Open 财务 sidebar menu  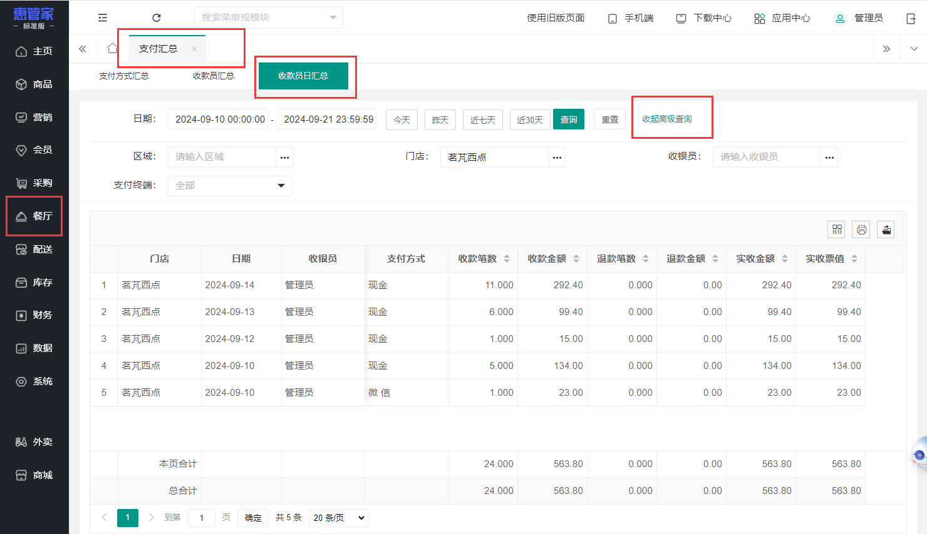click(x=34, y=315)
